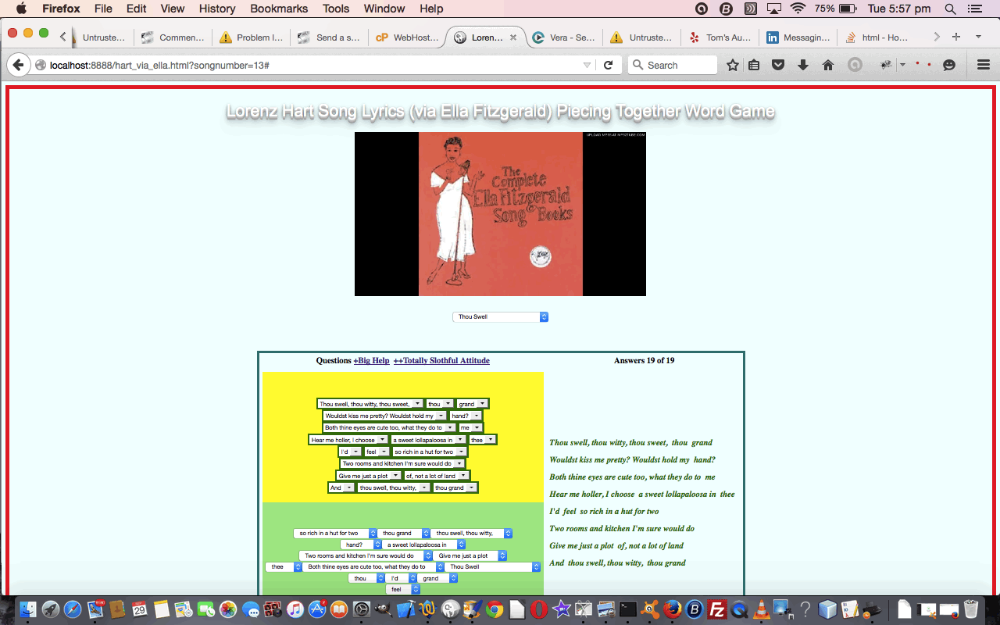
Task: Click the clock 'Tue 5:57 pm'
Action: [900, 9]
